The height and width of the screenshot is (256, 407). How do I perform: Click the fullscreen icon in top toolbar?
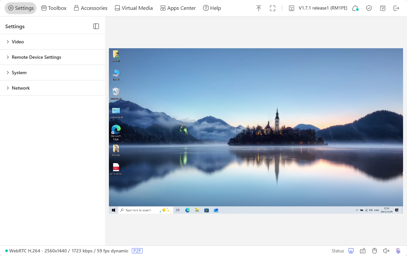(273, 8)
